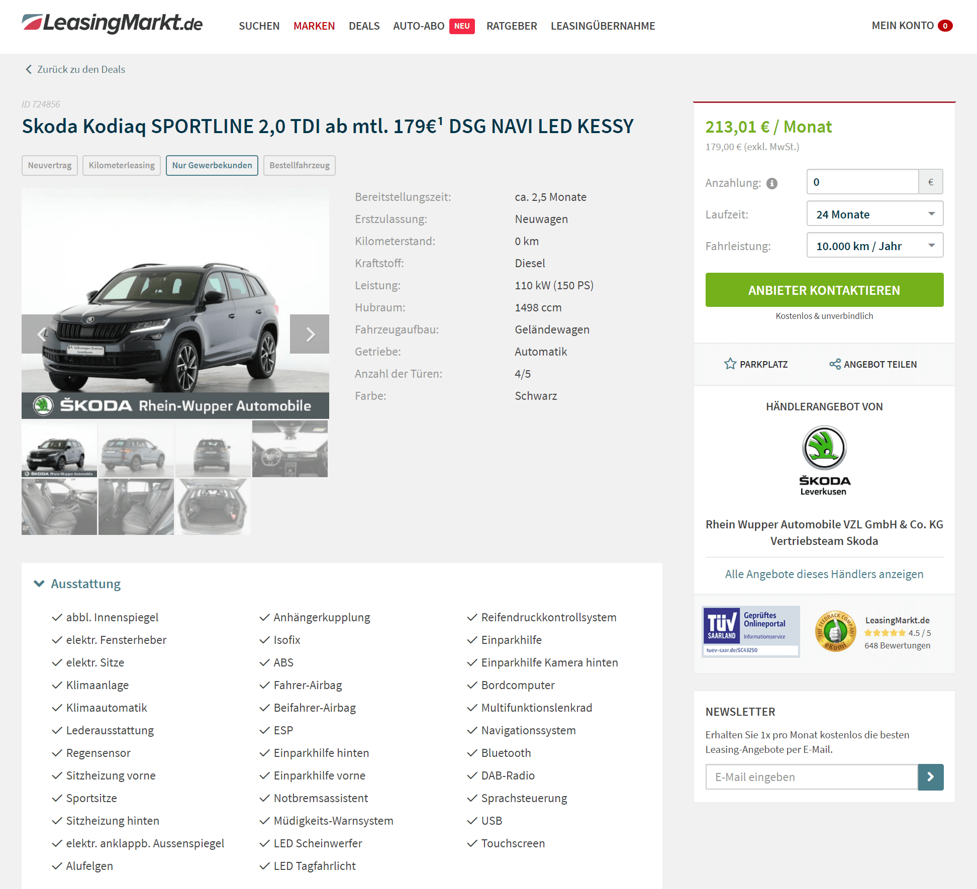Click the 110 kW (150 PS) value
The width and height of the screenshot is (977, 889).
pos(554,285)
